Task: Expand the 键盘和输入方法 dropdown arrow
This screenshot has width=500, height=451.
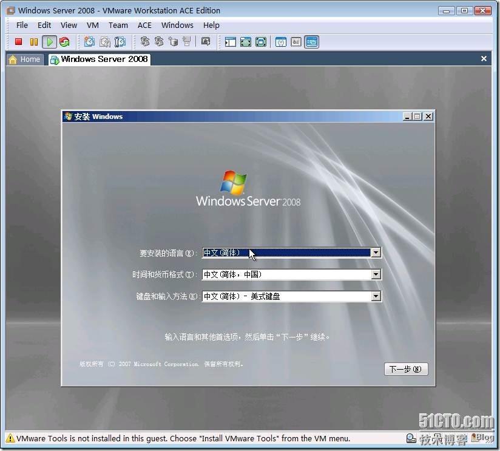Action: tap(376, 296)
